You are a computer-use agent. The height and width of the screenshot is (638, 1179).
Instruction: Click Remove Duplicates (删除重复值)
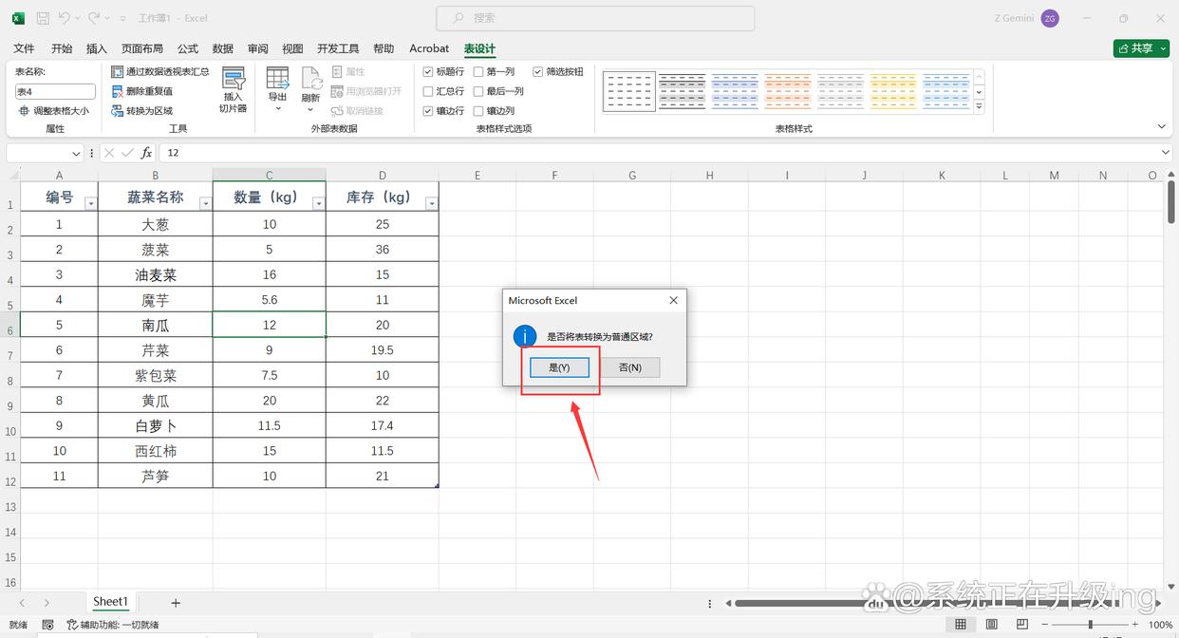tap(141, 91)
